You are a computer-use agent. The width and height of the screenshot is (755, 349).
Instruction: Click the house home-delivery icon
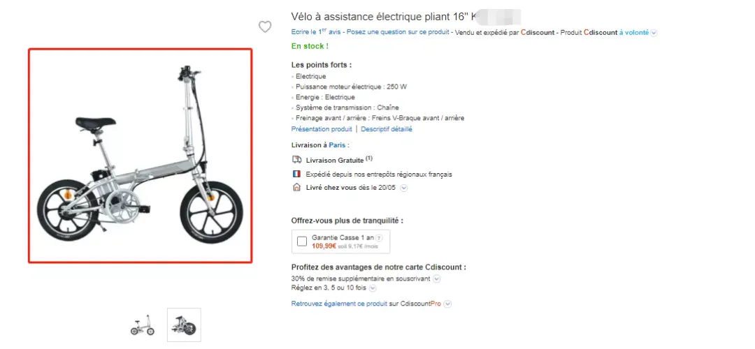[296, 188]
